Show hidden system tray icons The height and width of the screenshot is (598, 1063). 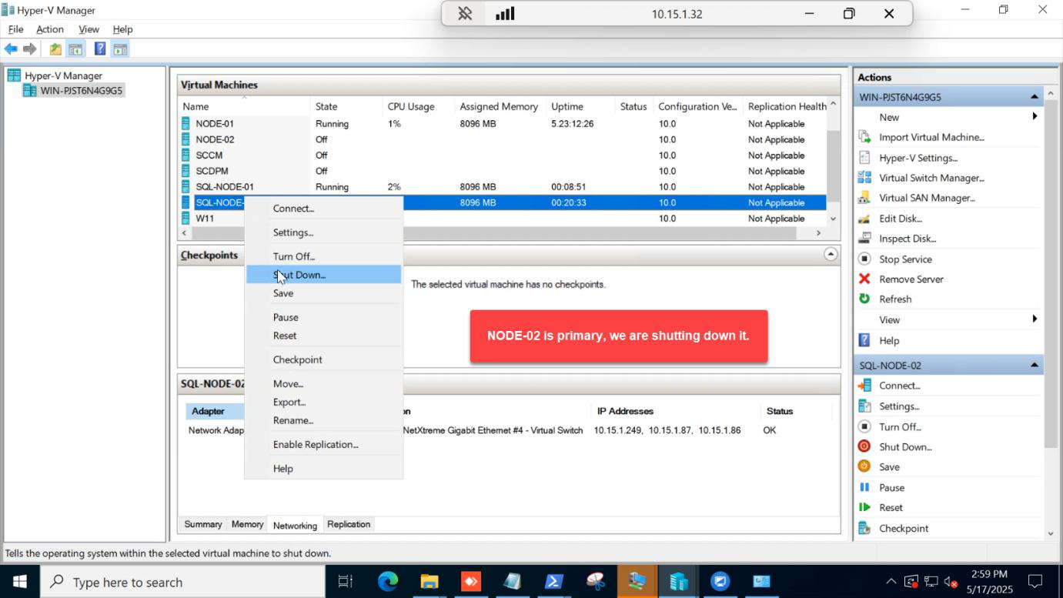click(x=891, y=582)
